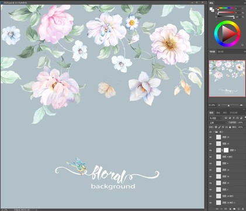246x211 pixels.
Task: Click the Navigator preview thumbnail
Action: point(227,79)
